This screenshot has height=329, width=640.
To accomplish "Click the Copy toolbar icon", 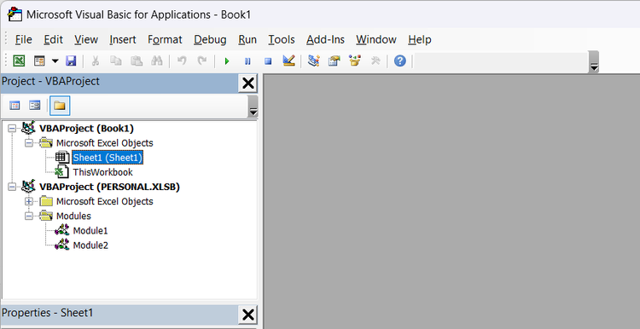I will [116, 61].
